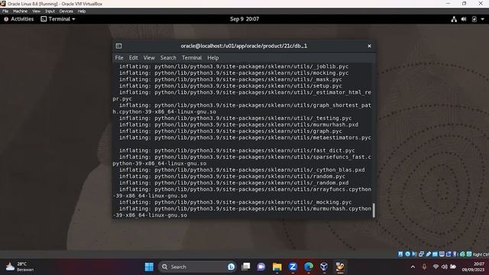
Task: Click the GNOME network status icon
Action: [x=454, y=19]
